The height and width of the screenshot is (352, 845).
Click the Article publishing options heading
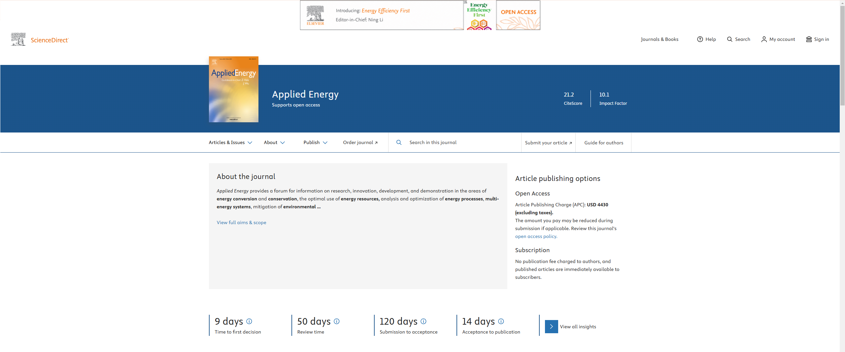click(x=558, y=179)
